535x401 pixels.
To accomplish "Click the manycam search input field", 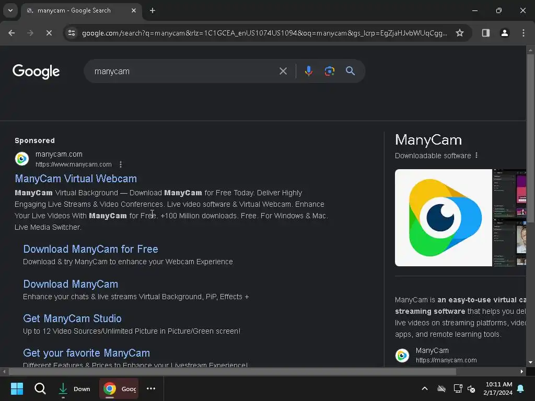I will (184, 71).
